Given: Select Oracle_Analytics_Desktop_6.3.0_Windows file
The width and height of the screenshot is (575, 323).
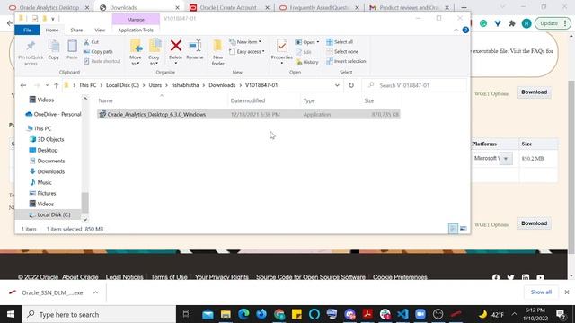Looking at the screenshot, I should (248, 114).
